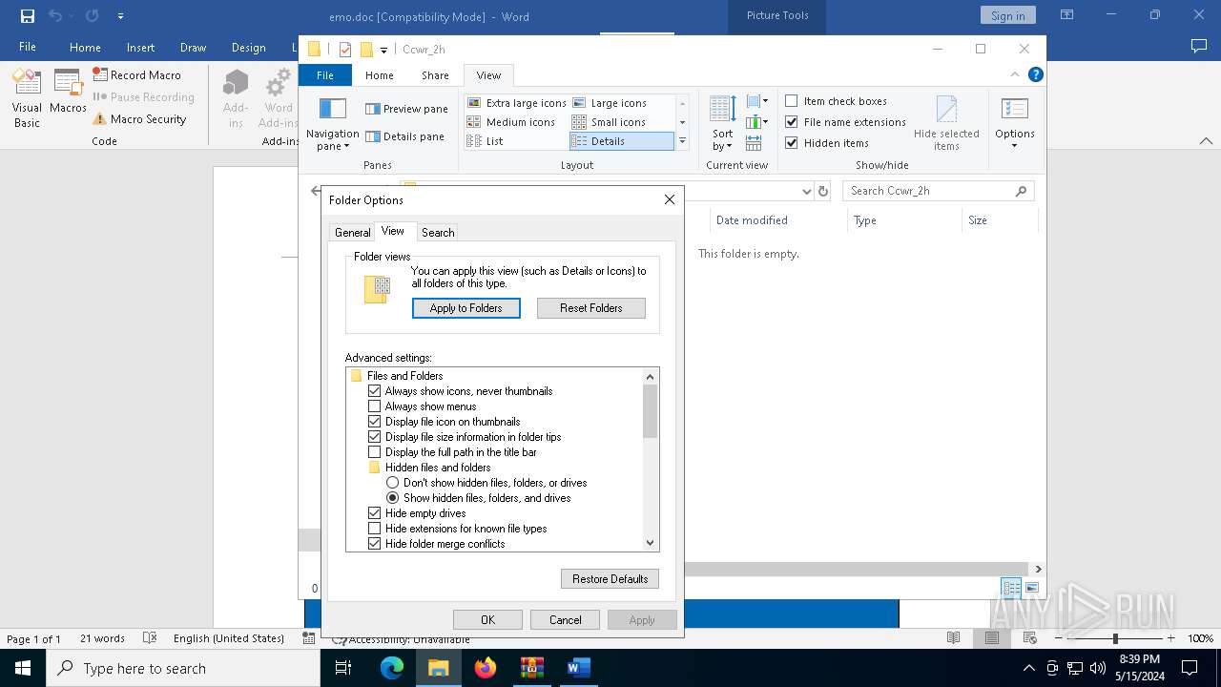Refresh the Explorer address bar

click(823, 191)
